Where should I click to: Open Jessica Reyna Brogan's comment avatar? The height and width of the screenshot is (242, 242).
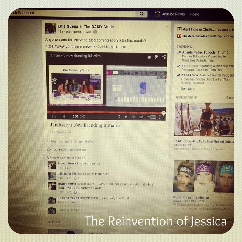coord(52,200)
